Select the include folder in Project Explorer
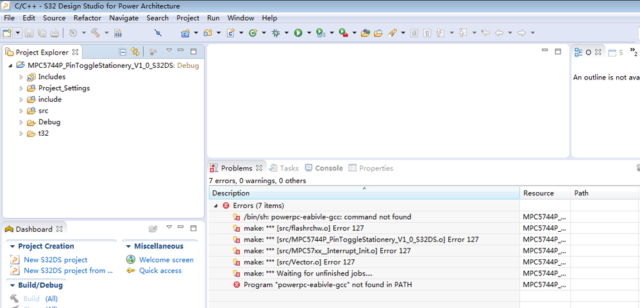Viewport: 640px width, 308px height. pos(50,99)
